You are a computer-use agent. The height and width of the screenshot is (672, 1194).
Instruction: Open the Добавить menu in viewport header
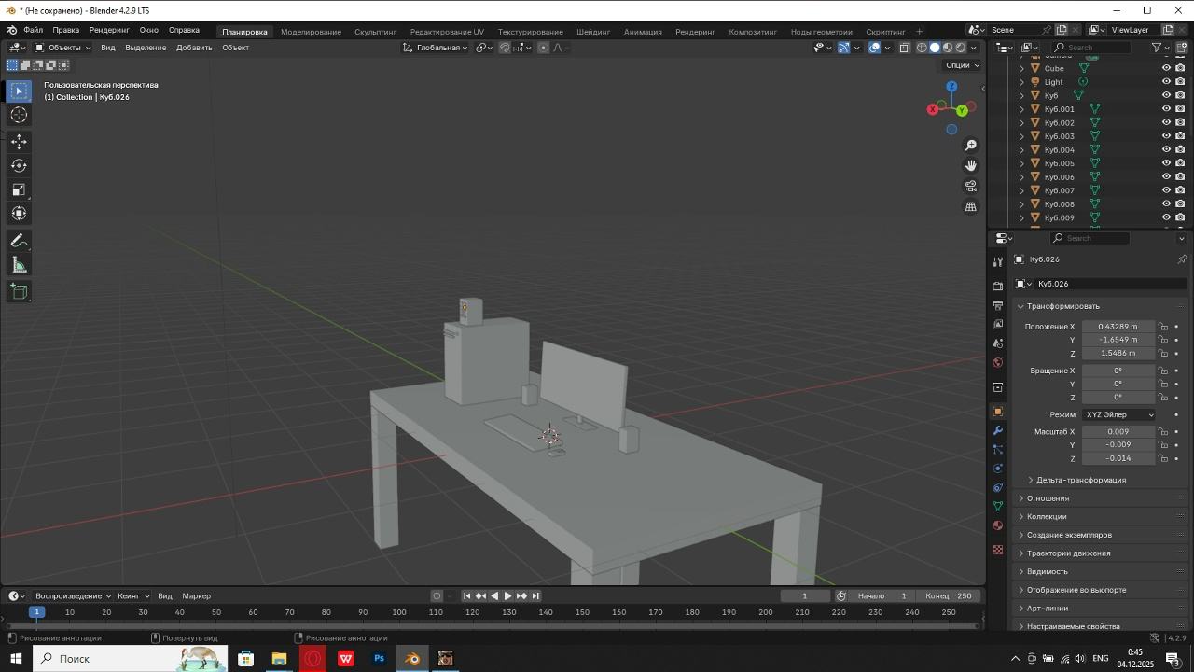194,48
